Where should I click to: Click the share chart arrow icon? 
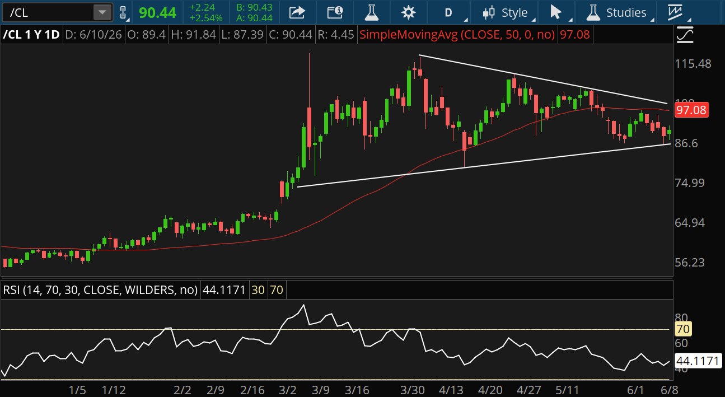297,12
